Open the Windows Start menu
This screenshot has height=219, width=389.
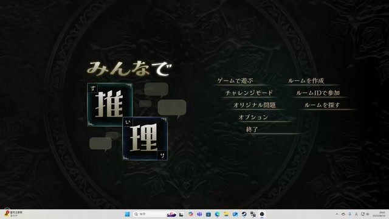[127, 214]
